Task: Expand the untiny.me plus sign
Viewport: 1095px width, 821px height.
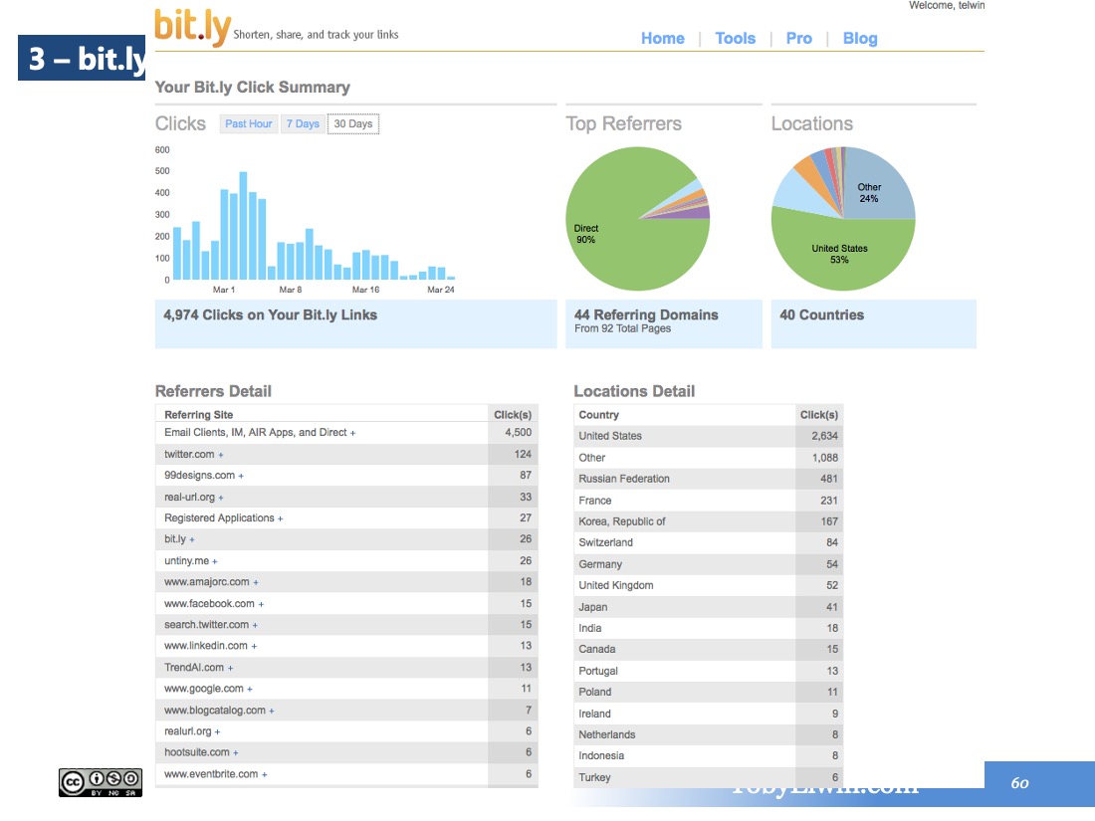Action: (x=214, y=561)
